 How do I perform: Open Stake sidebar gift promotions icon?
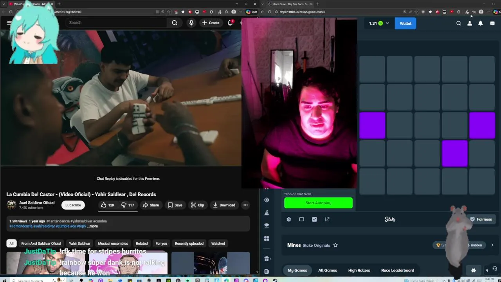pyautogui.click(x=267, y=258)
